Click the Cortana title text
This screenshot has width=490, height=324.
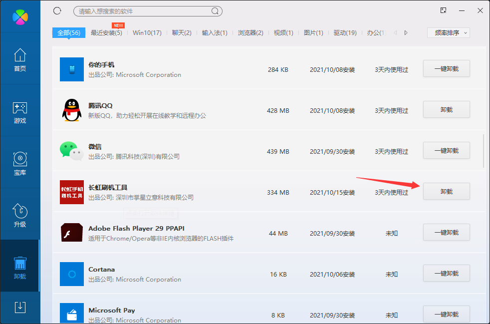coord(102,270)
